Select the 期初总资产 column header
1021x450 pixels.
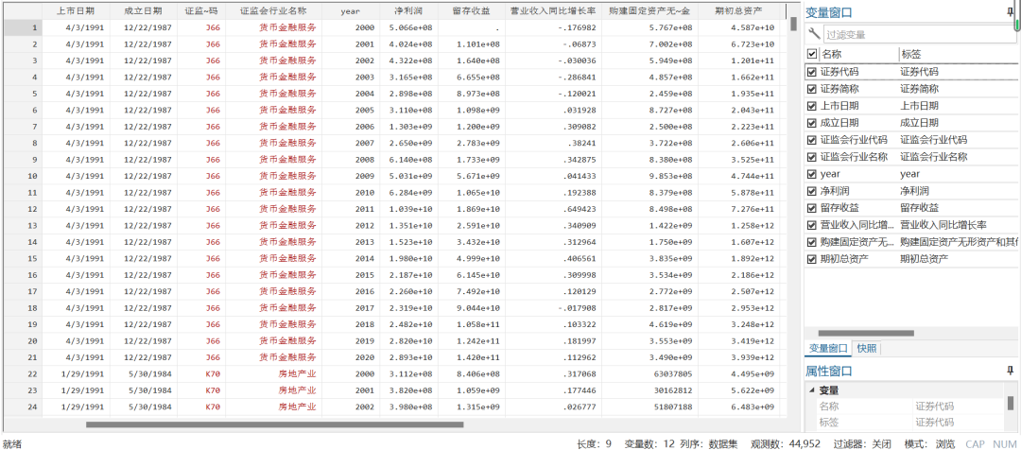[738, 11]
